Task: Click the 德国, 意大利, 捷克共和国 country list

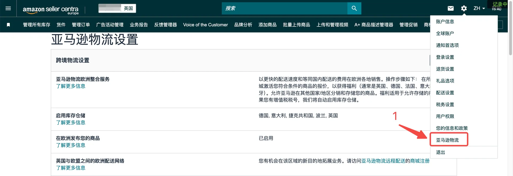Action: [298, 116]
